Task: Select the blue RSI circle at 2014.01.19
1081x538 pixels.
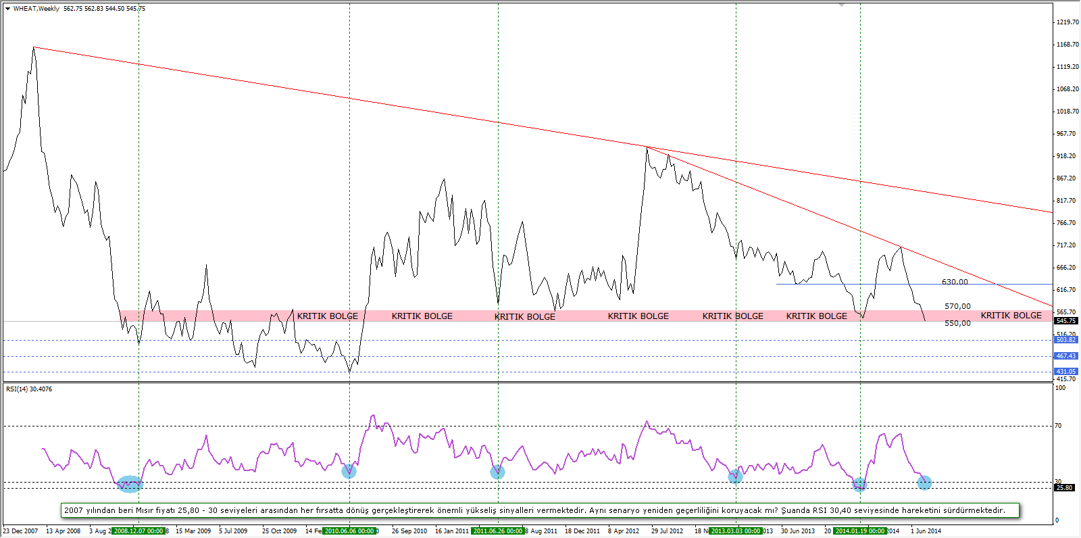Action: (x=859, y=484)
